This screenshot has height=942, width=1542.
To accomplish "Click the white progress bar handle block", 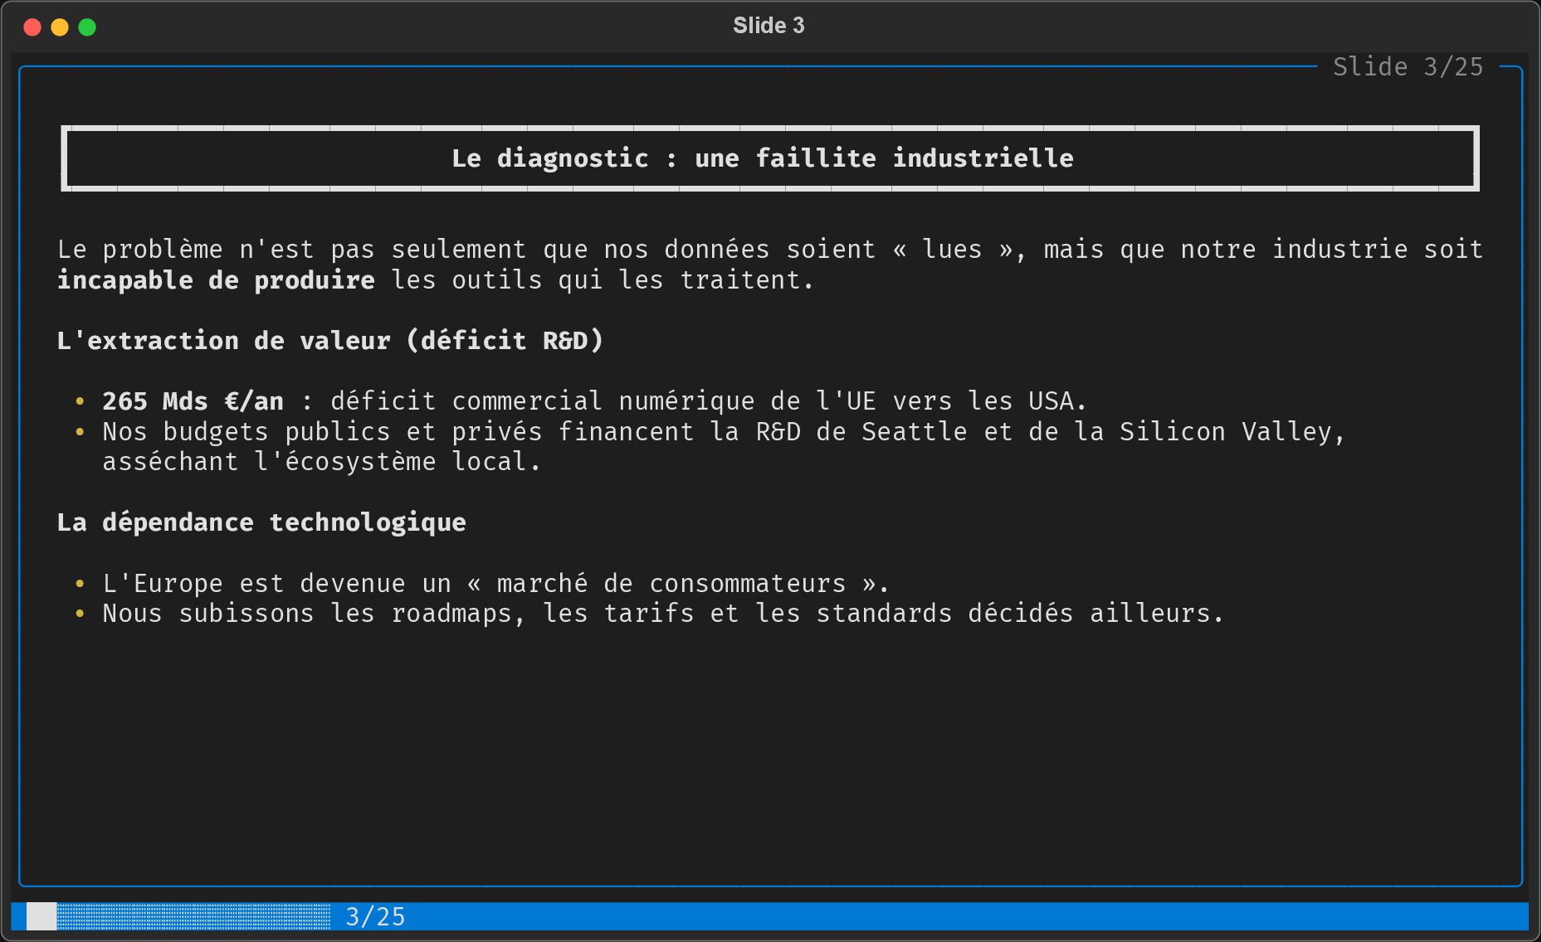I will [41, 916].
